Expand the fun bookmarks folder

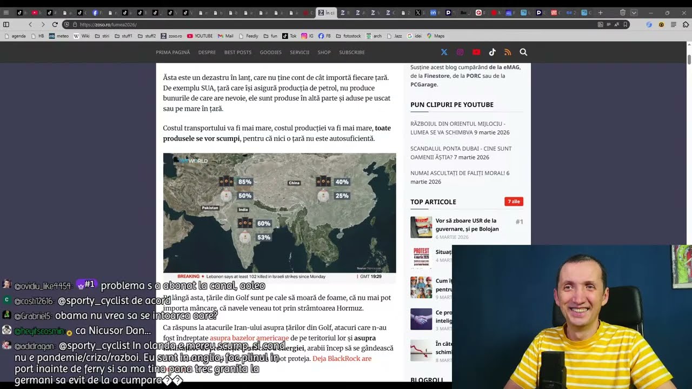(270, 36)
